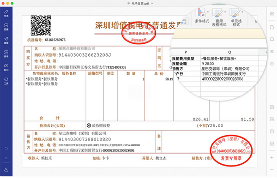The width and height of the screenshot is (277, 178).
Task: Click the 贰拾捌圆整 amount in words
Action: click(x=101, y=125)
